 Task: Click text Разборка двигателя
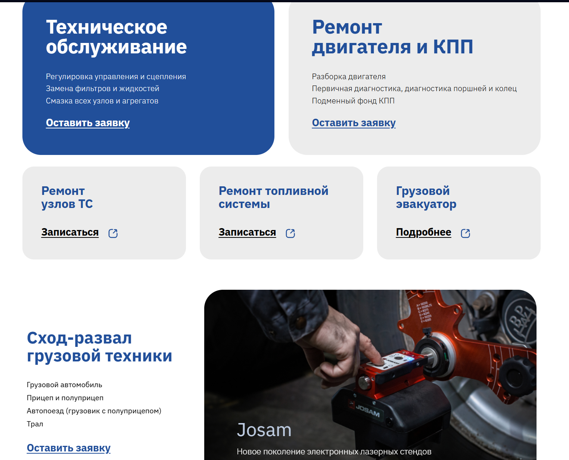(x=349, y=77)
